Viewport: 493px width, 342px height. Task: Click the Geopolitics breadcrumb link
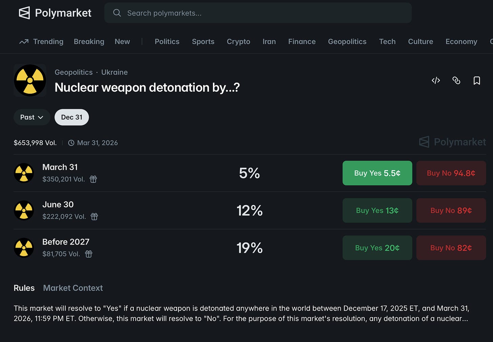pyautogui.click(x=73, y=72)
